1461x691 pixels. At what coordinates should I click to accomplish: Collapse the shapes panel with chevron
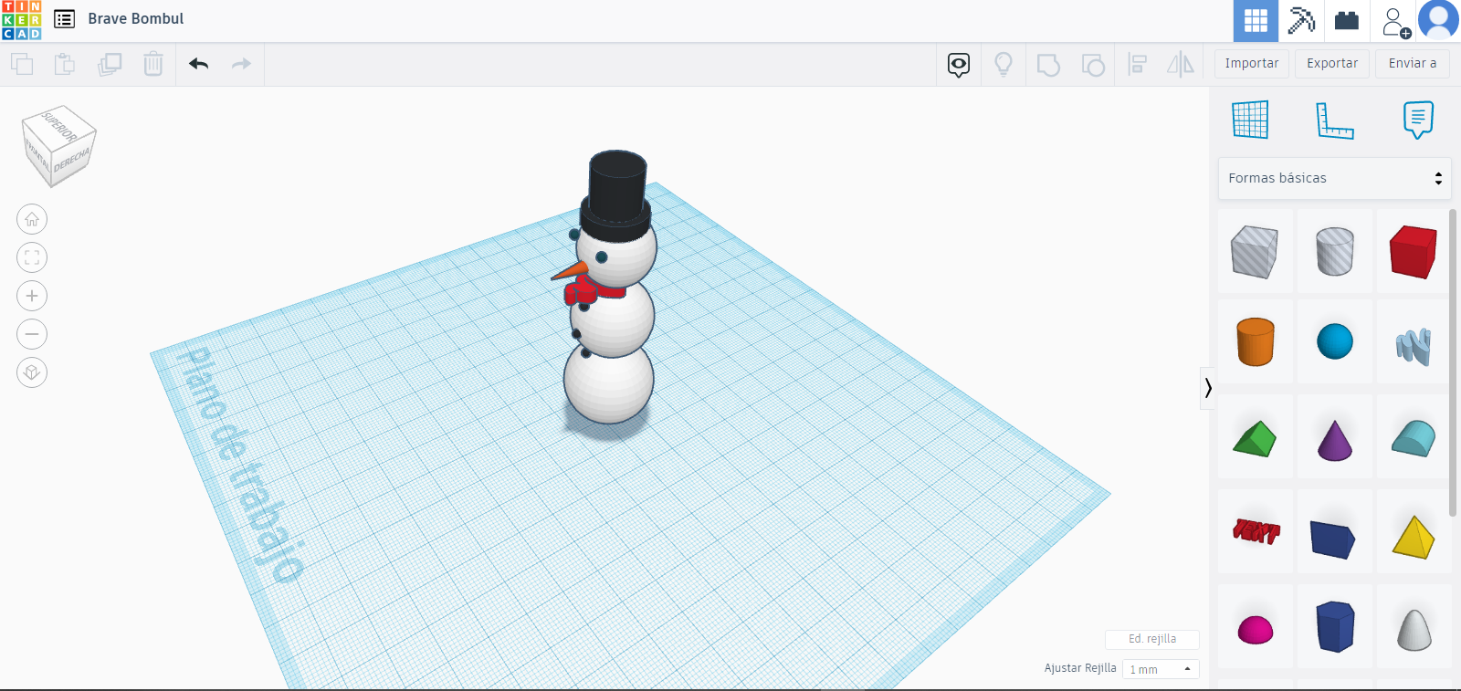1208,388
